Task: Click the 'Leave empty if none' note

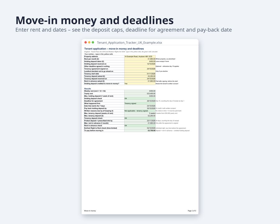Action: tap(162, 62)
